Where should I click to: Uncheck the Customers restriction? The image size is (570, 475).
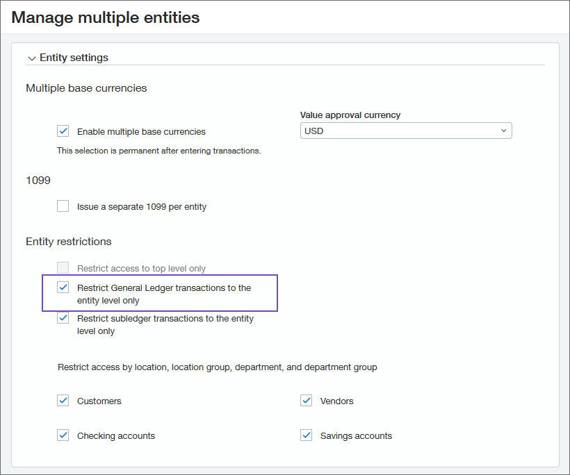point(63,401)
